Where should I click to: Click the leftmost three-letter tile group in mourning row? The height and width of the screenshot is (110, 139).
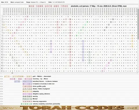click(13, 79)
